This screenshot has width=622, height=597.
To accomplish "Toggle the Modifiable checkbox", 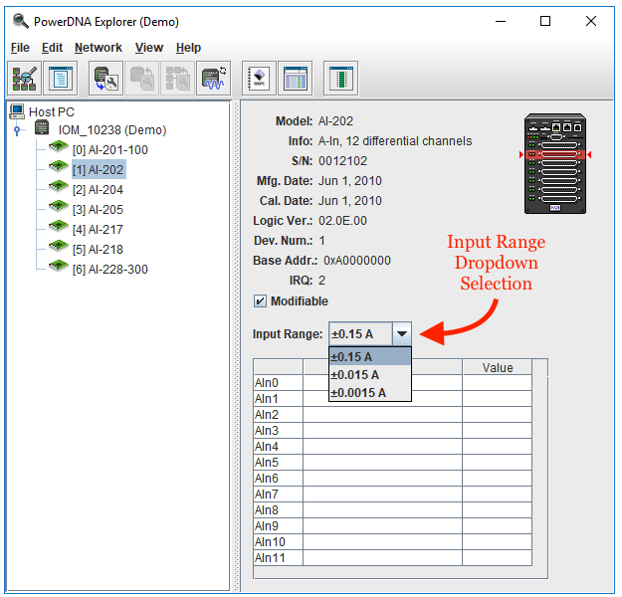I will 260,301.
